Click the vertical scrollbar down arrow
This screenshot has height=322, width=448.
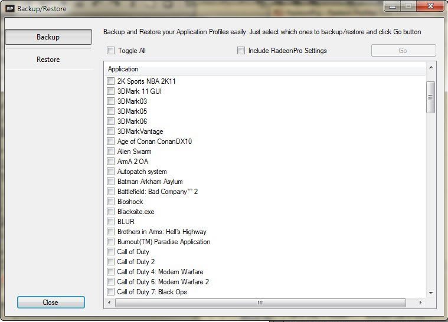[431, 293]
